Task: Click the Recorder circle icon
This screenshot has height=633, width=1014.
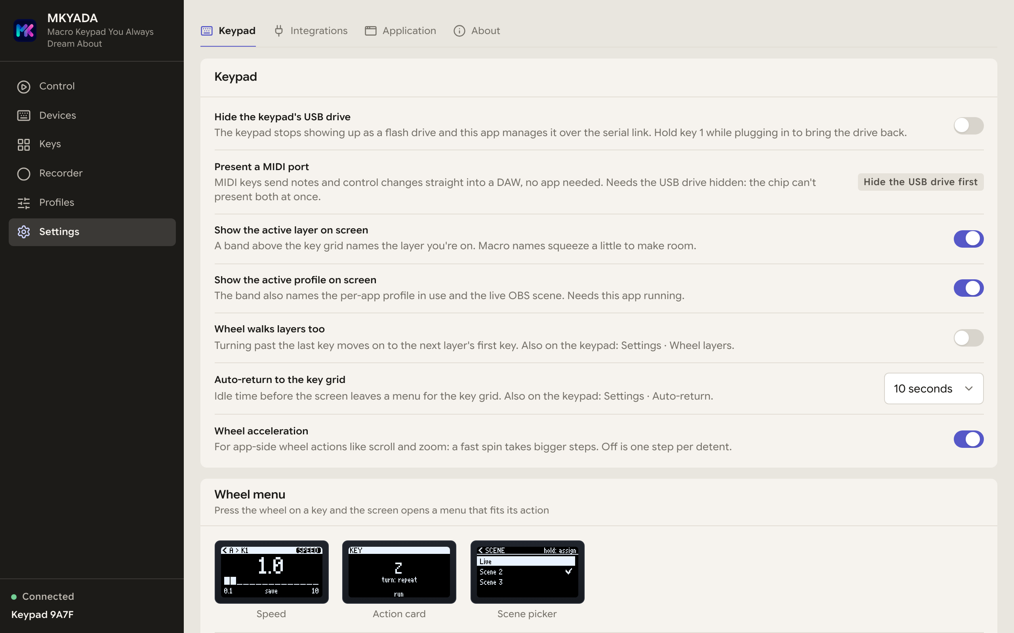Action: tap(23, 174)
